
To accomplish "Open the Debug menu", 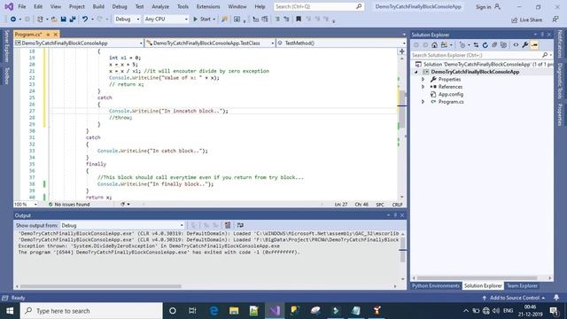I will click(120, 7).
